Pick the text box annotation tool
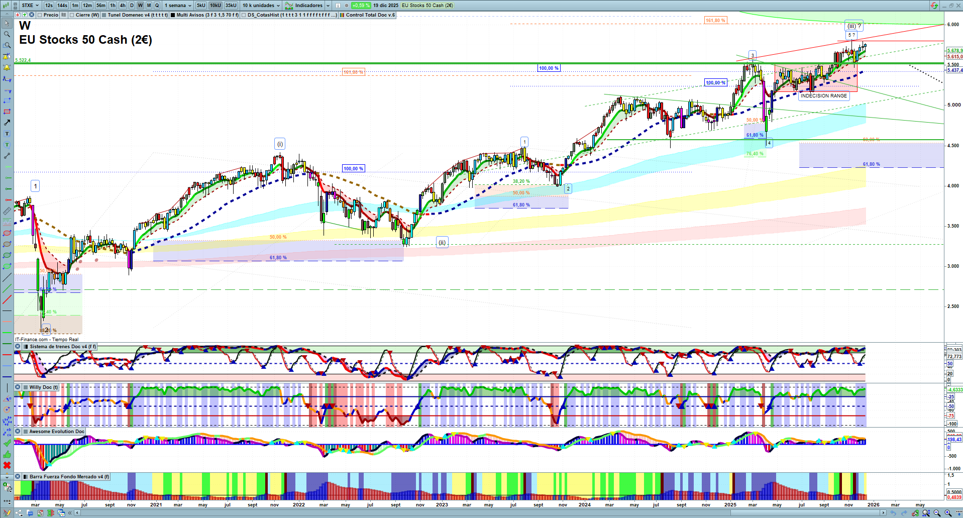Image resolution: width=963 pixels, height=518 pixels. 7,134
